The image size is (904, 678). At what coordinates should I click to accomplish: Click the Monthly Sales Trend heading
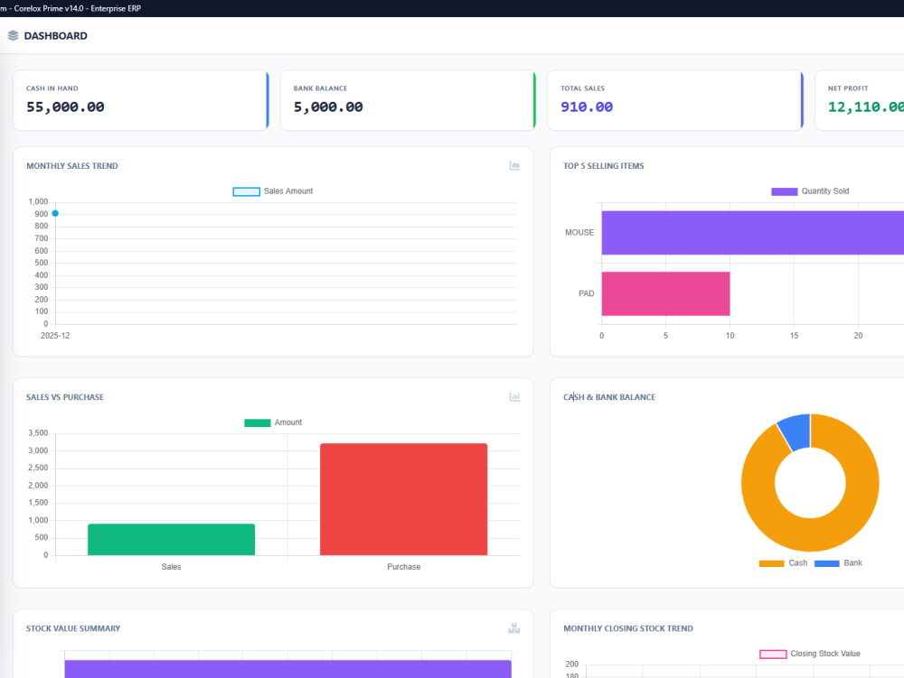(x=72, y=166)
